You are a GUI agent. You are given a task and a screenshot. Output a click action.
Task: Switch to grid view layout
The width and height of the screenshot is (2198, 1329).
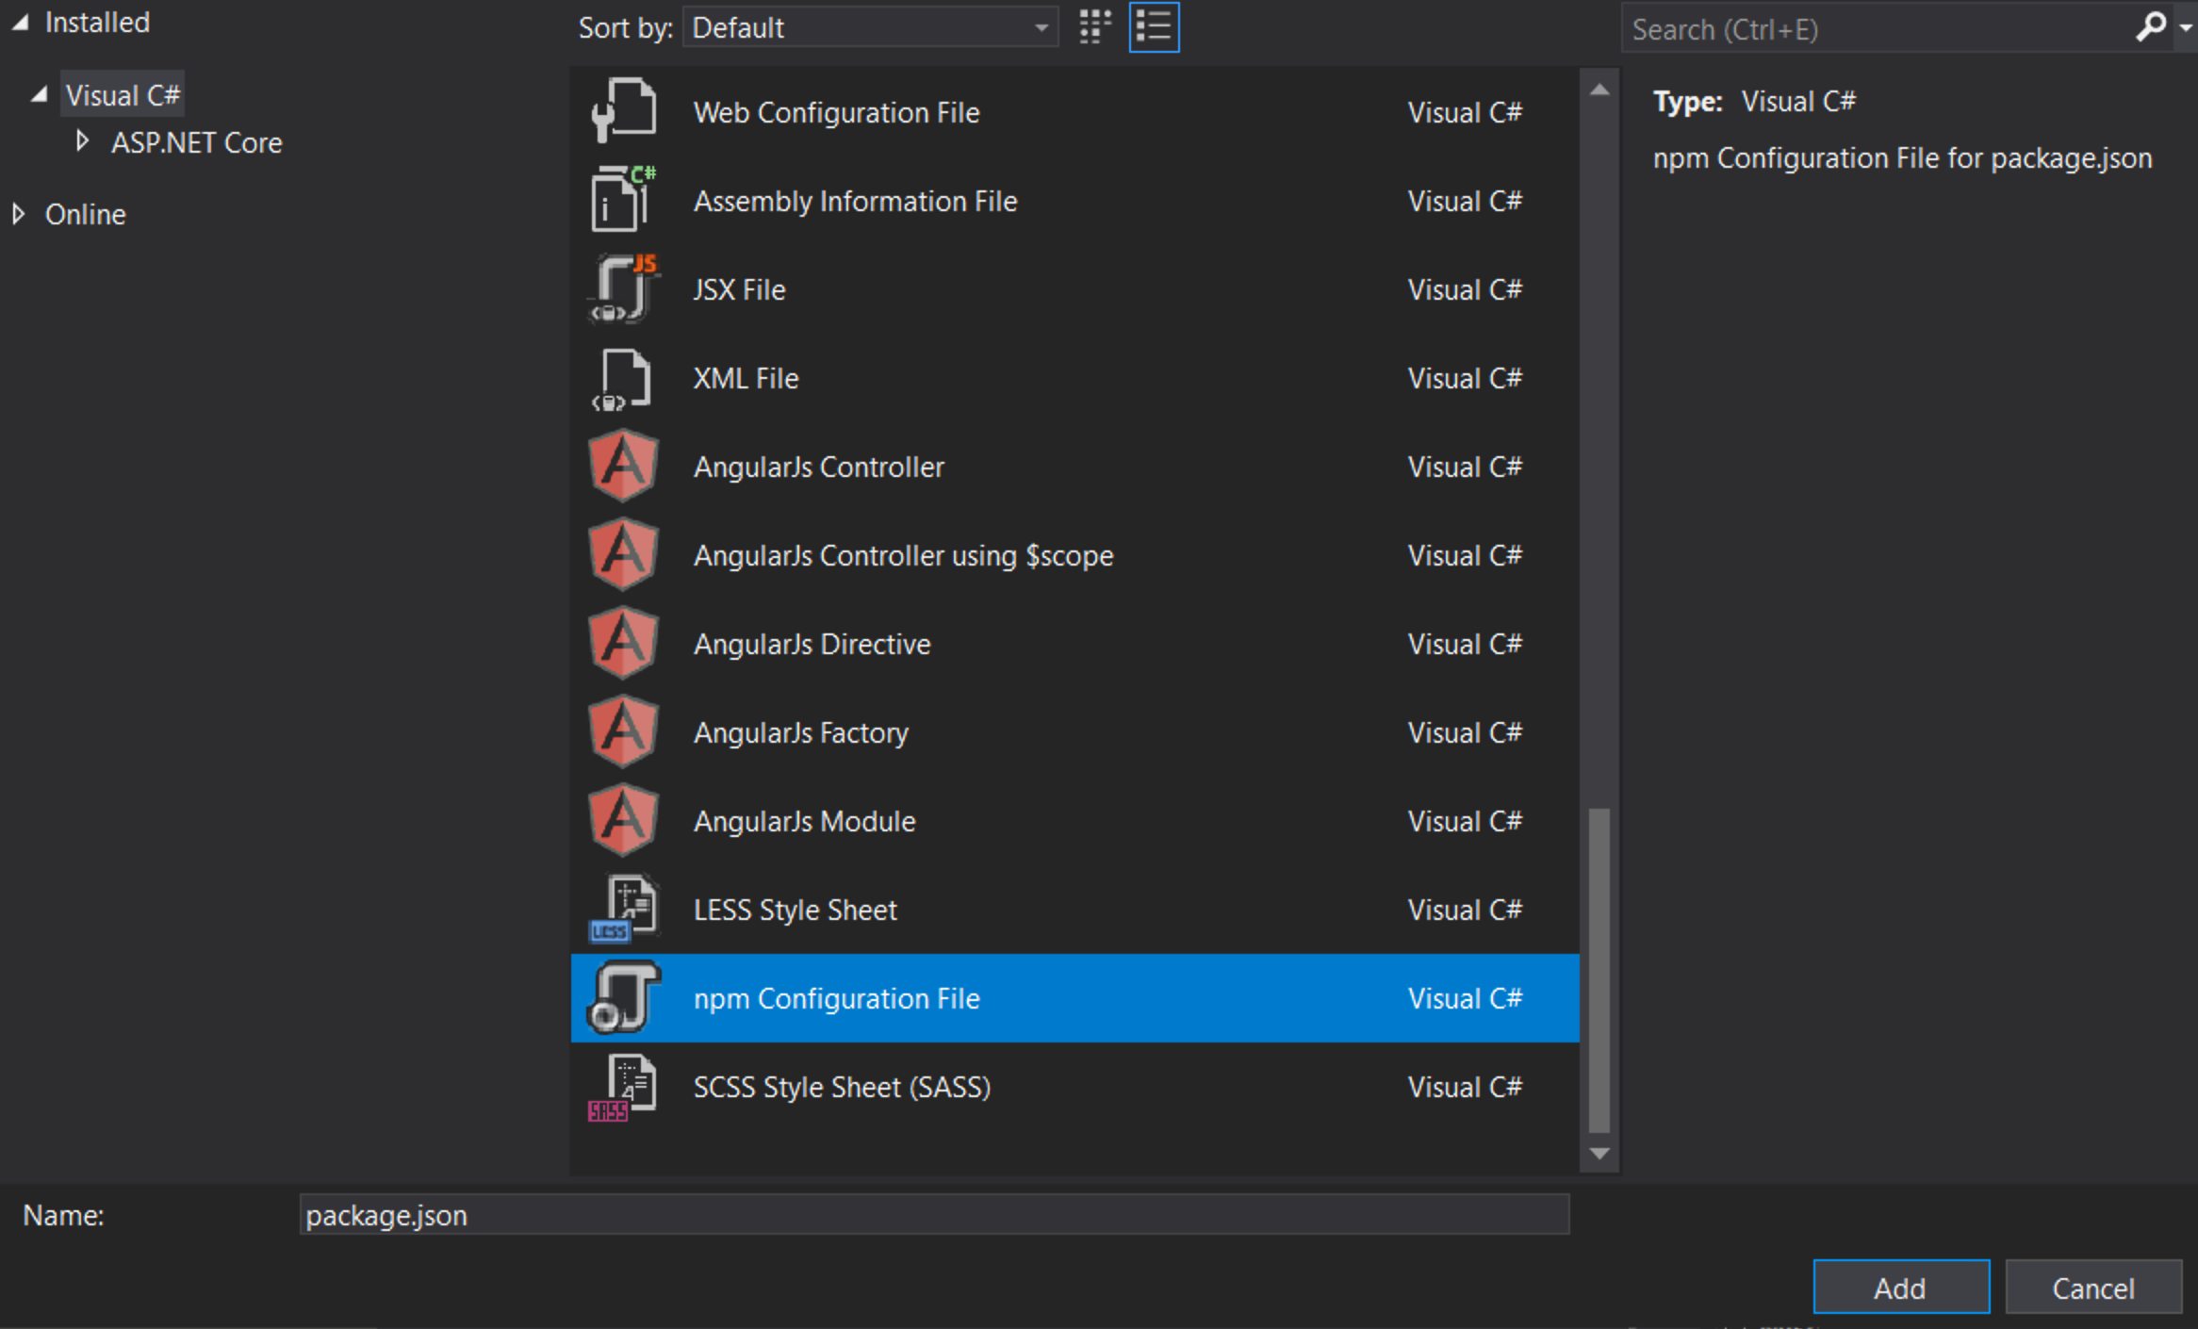[1096, 26]
